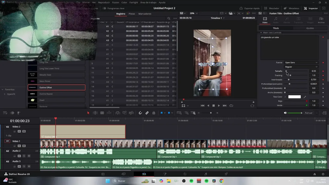Open the viewer transform overlay dropdown
The image size is (329, 185).
(188, 106)
